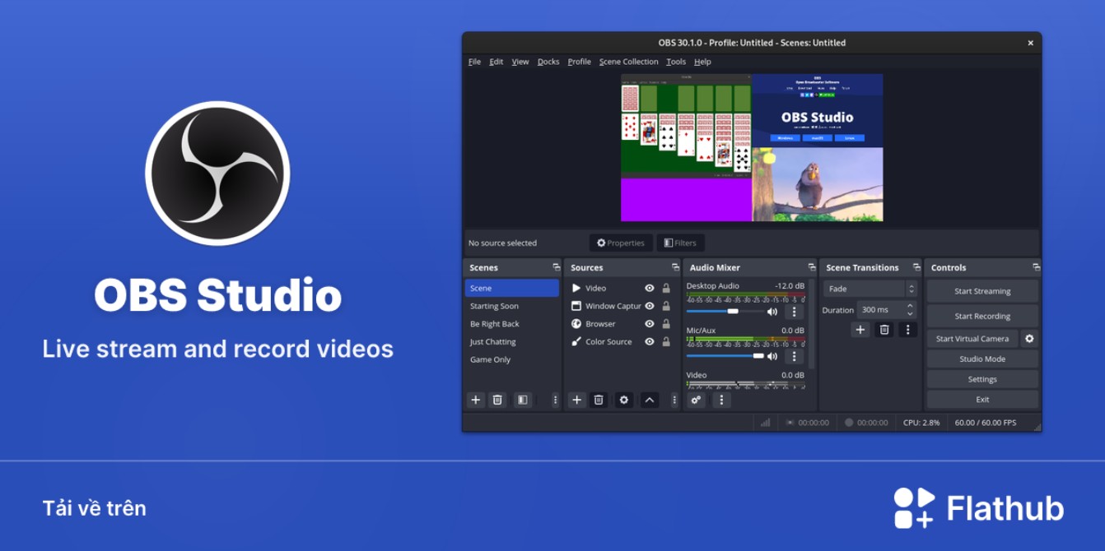1105x551 pixels.
Task: Open the Docks menu
Action: (x=548, y=62)
